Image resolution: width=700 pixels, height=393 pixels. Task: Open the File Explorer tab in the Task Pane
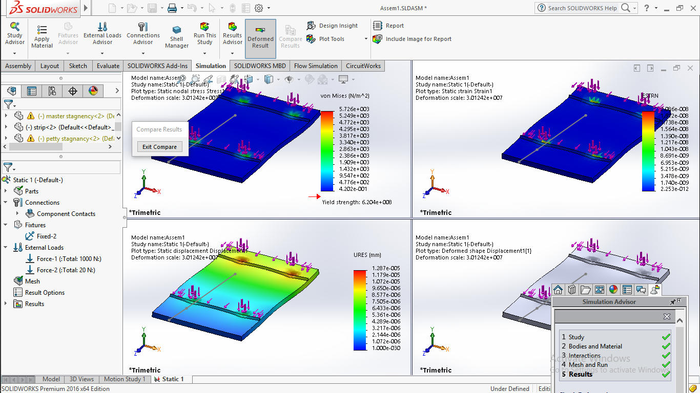tap(586, 290)
